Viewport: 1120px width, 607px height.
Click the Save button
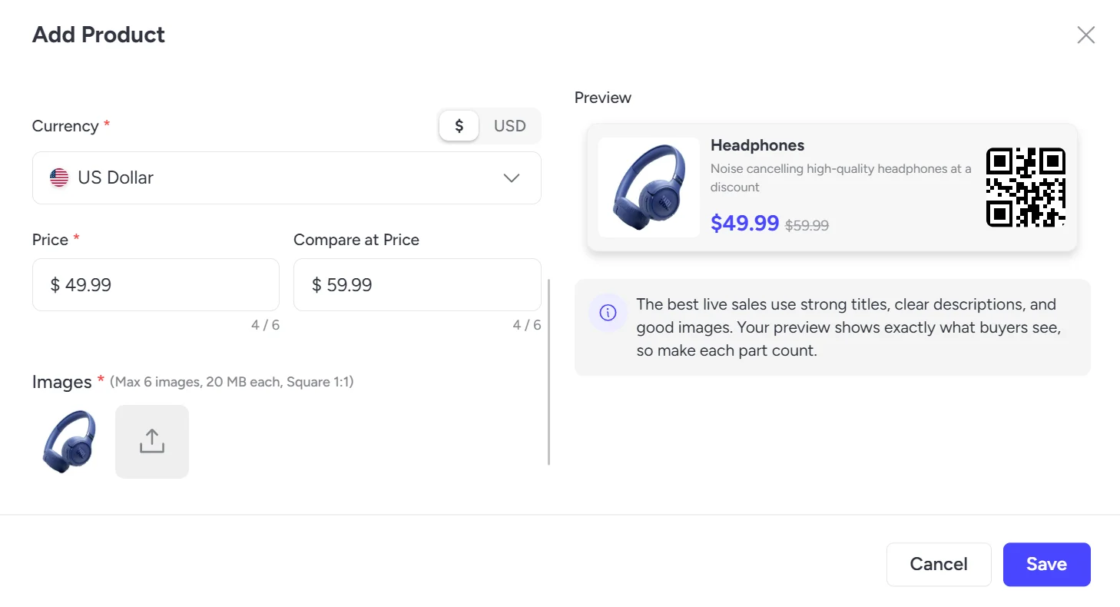point(1046,565)
